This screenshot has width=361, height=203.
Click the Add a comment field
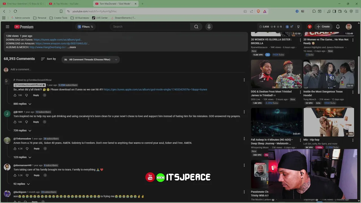click(x=127, y=69)
